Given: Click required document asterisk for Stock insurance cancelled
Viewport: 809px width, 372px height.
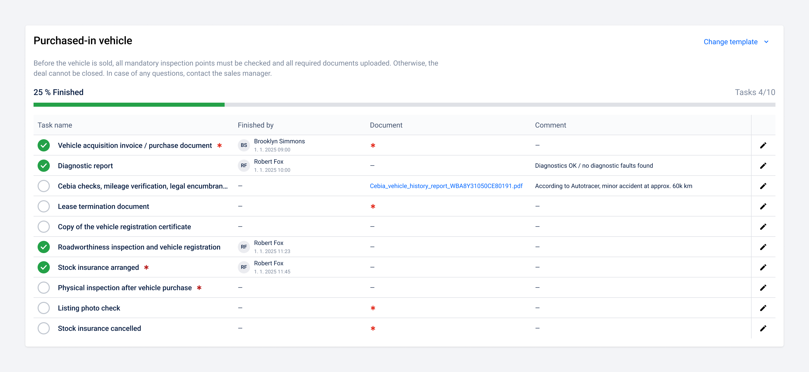Looking at the screenshot, I should click(x=373, y=328).
